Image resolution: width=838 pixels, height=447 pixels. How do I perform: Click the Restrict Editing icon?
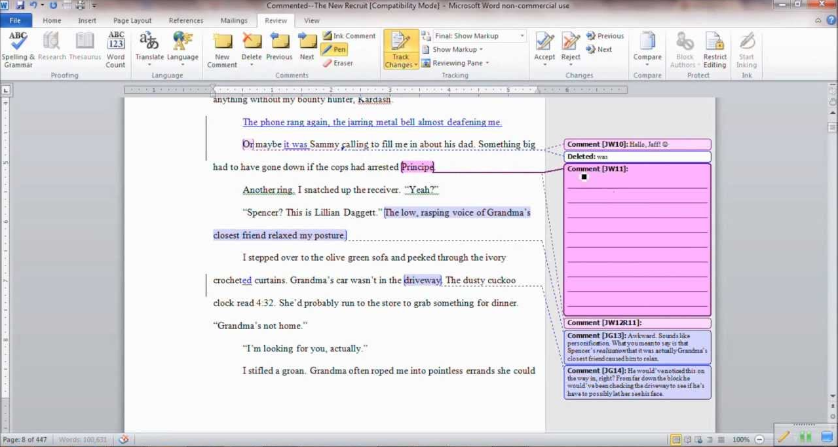[x=714, y=49]
